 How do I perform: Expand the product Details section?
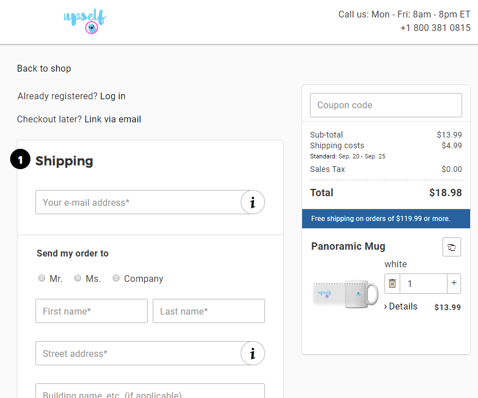pos(401,307)
